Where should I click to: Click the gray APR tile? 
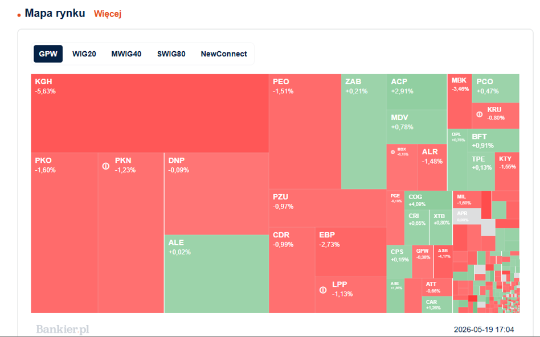pyautogui.click(x=467, y=216)
